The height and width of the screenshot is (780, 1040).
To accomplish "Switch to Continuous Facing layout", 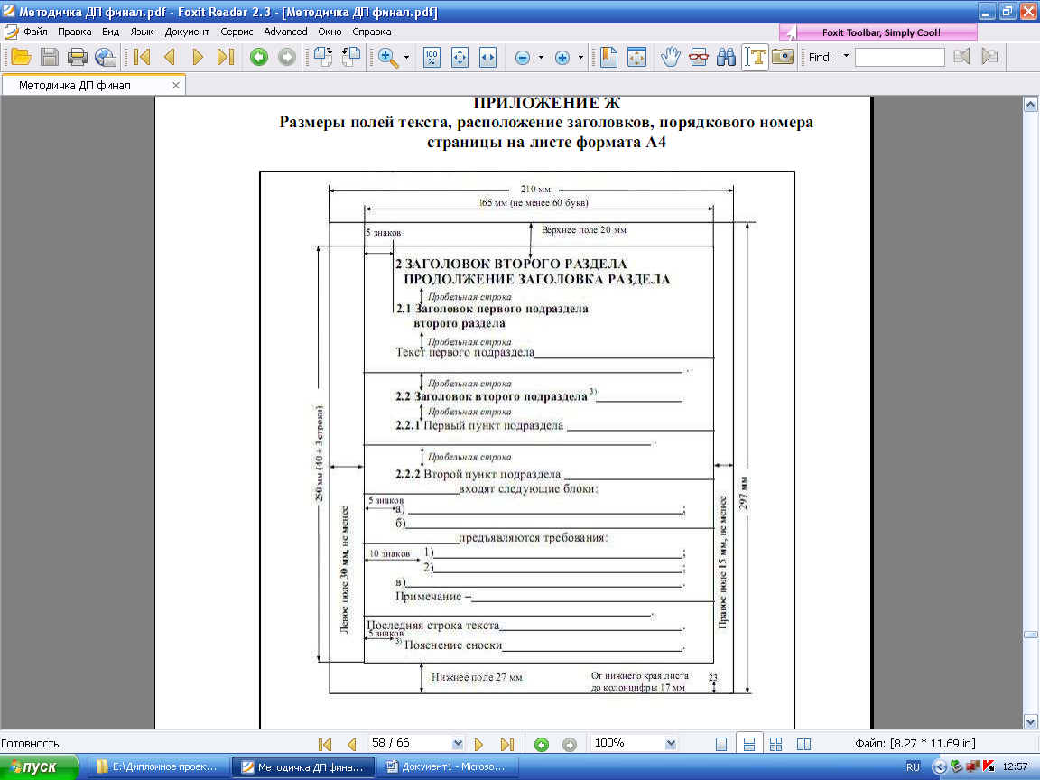I will pos(776,744).
